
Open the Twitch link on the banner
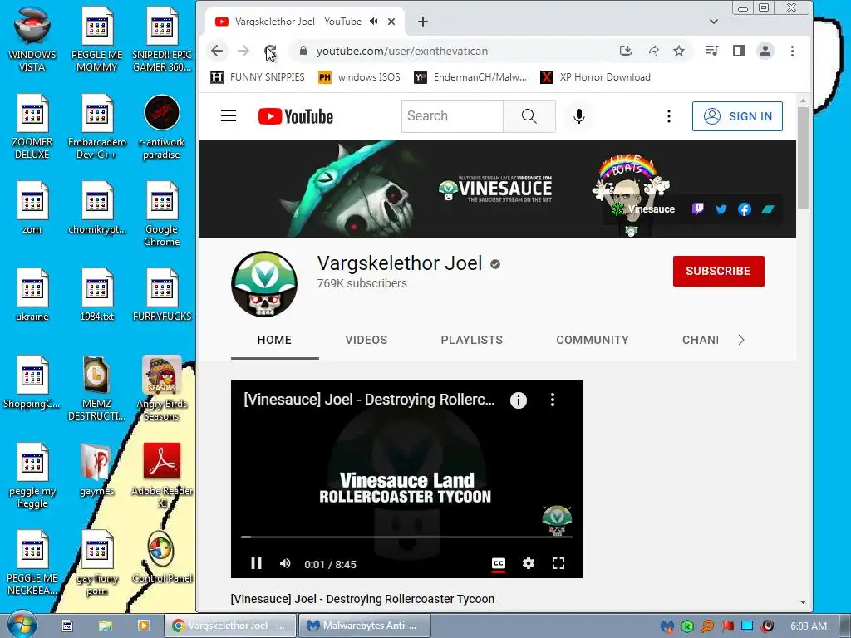click(698, 209)
